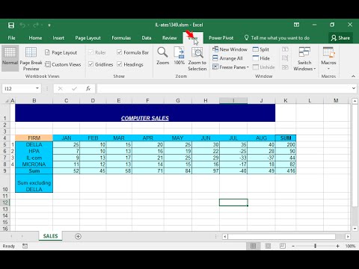Click zoom out minus button

293,246
